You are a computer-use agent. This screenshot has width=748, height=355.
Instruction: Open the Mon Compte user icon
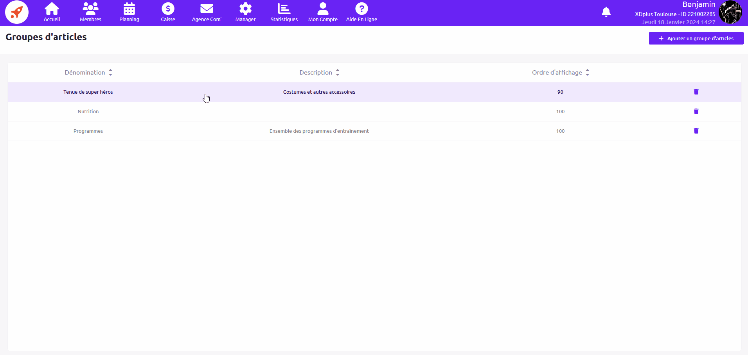click(323, 9)
